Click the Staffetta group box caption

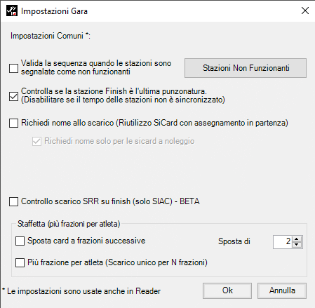(x=69, y=224)
